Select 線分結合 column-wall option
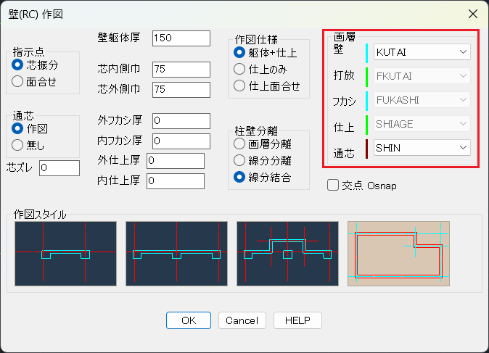489x353 pixels. pyautogui.click(x=239, y=178)
